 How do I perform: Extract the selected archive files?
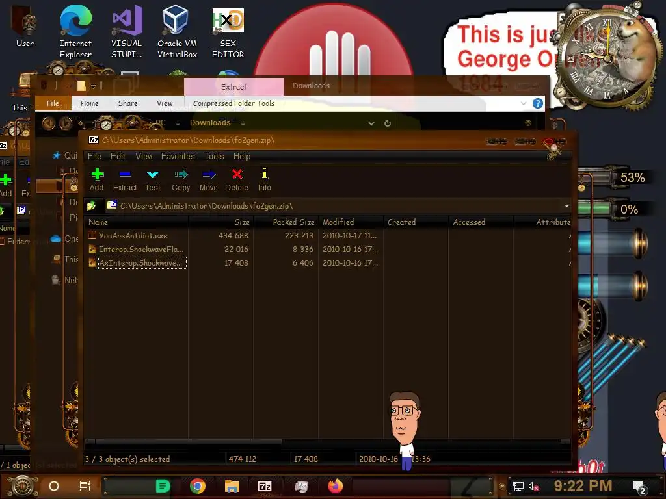[125, 180]
